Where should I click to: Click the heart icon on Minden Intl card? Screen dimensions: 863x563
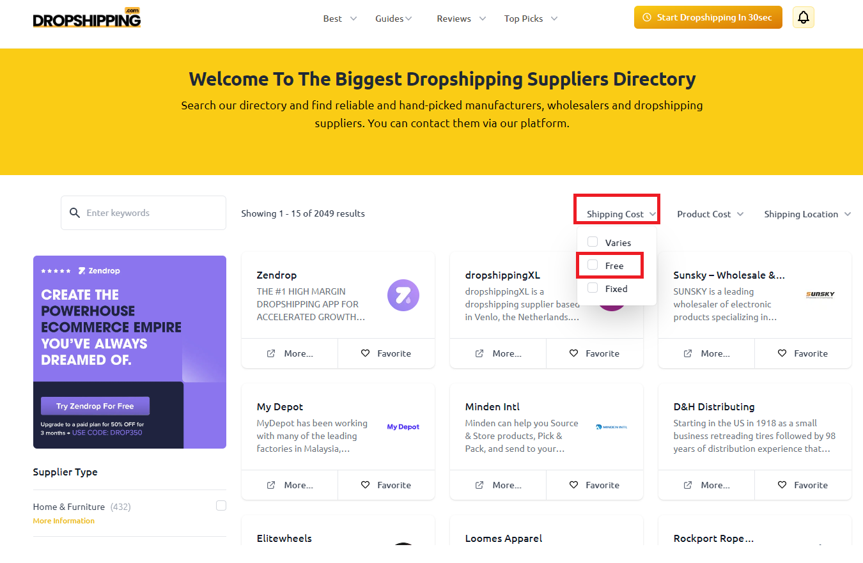tap(574, 485)
